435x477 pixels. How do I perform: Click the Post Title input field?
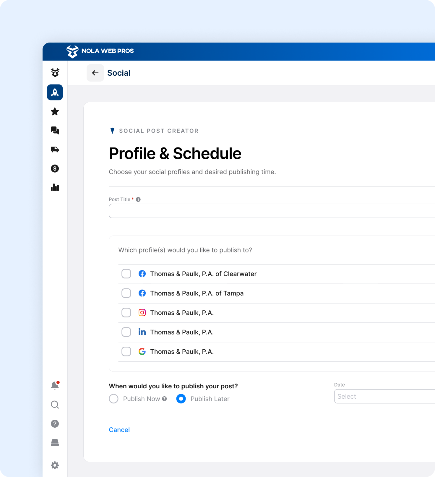[272, 211]
